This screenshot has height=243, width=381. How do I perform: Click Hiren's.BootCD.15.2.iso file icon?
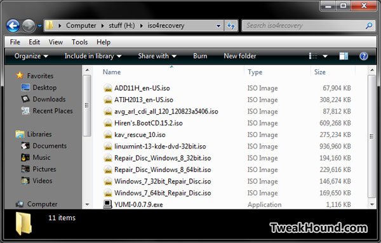[x=108, y=123]
